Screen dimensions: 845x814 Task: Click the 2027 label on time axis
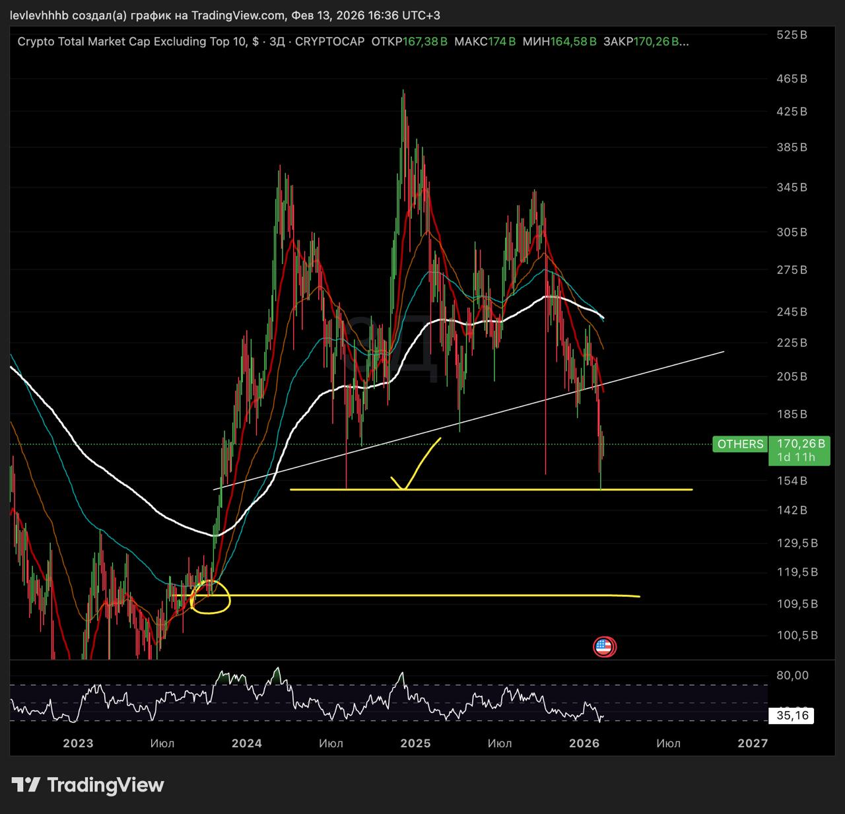753,743
